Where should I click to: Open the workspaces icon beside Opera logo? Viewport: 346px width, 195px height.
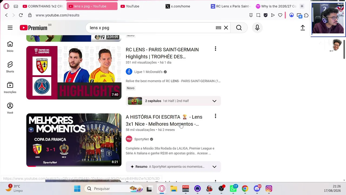pyautogui.click(x=16, y=6)
